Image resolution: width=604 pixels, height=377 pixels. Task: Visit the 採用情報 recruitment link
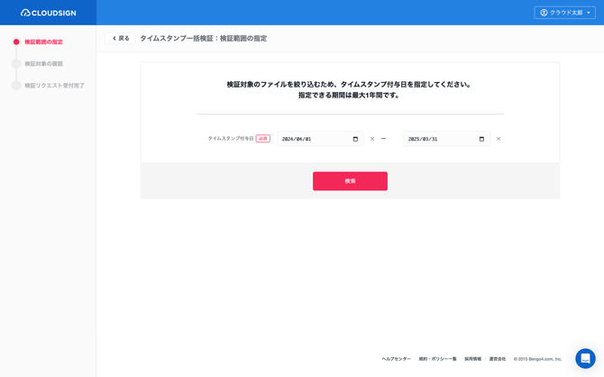click(x=472, y=359)
